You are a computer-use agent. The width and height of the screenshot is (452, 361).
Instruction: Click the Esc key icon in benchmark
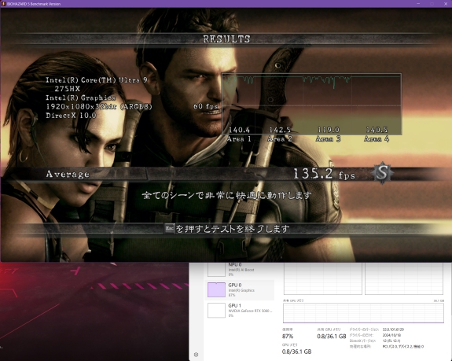(x=170, y=228)
